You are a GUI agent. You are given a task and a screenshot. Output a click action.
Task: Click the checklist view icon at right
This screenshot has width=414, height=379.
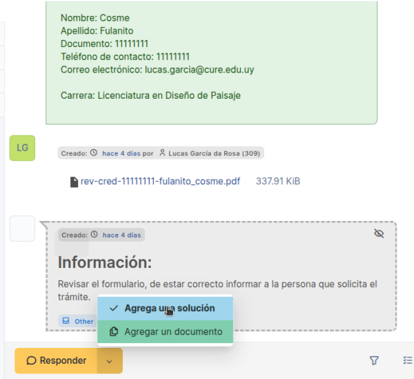(408, 360)
